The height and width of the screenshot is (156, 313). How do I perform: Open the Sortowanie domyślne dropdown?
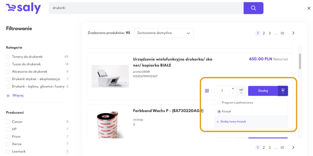164,33
